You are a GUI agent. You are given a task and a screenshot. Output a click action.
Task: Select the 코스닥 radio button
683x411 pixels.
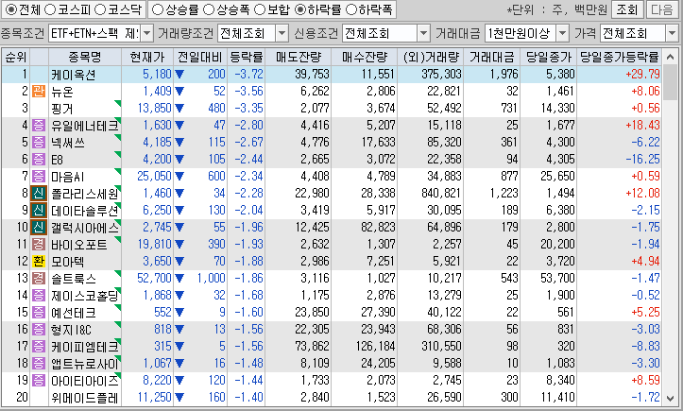(100, 9)
